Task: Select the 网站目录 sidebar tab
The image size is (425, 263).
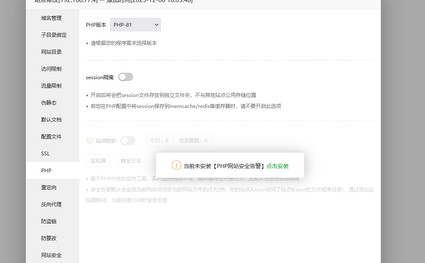Action: click(51, 52)
